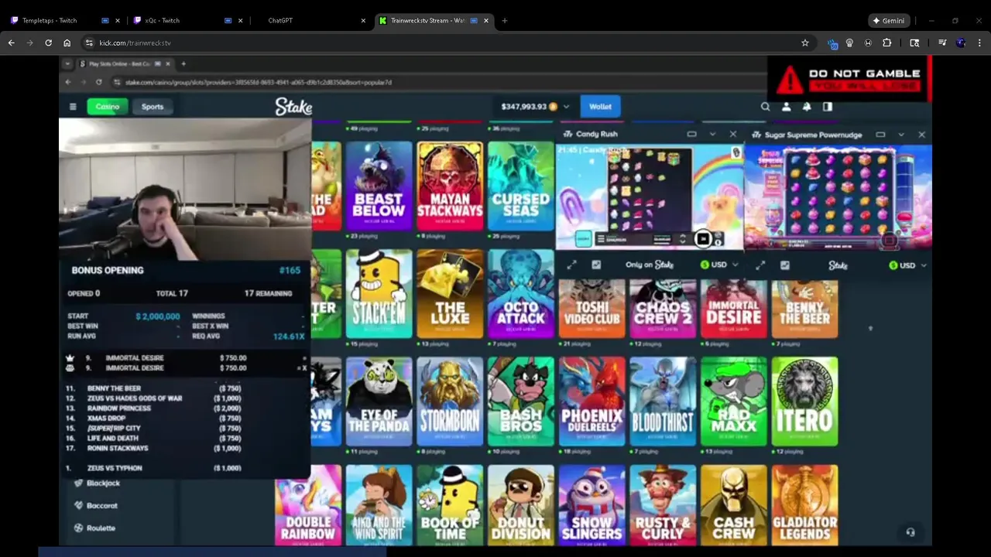Open Beast Below game thumbnail
The height and width of the screenshot is (557, 991).
[379, 186]
